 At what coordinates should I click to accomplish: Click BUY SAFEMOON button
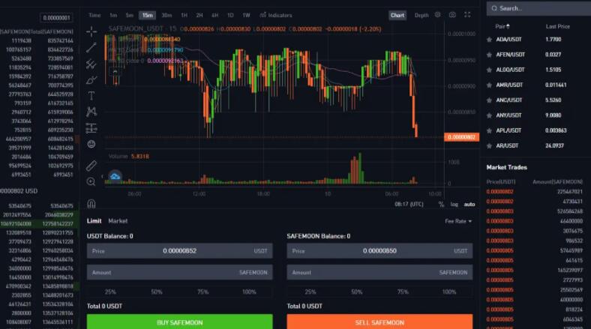click(x=180, y=322)
